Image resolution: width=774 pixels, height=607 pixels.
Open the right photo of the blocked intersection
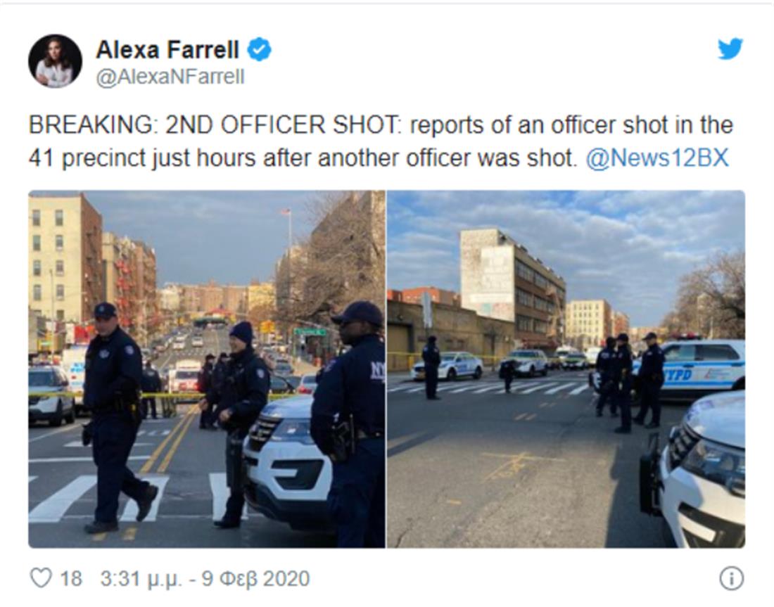pyautogui.click(x=566, y=369)
